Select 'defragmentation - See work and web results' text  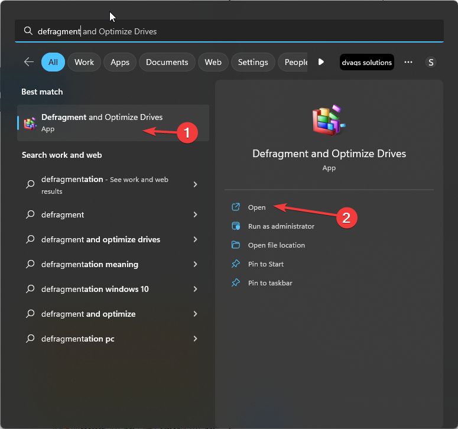pos(105,185)
